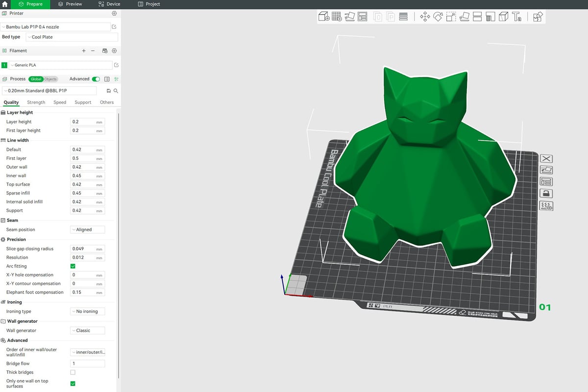
Task: Click the Add model cube icon
Action: pos(324,17)
